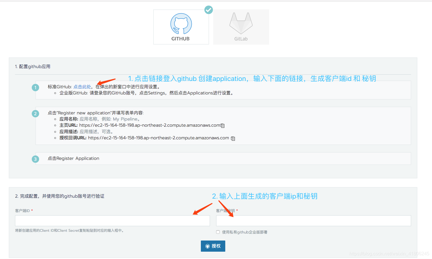
Task: Click the 授权回调URL address text
Action: point(159,138)
